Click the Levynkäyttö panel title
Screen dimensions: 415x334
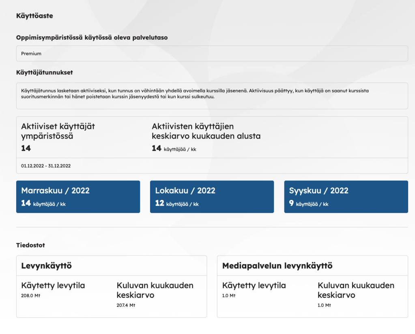coord(46,266)
